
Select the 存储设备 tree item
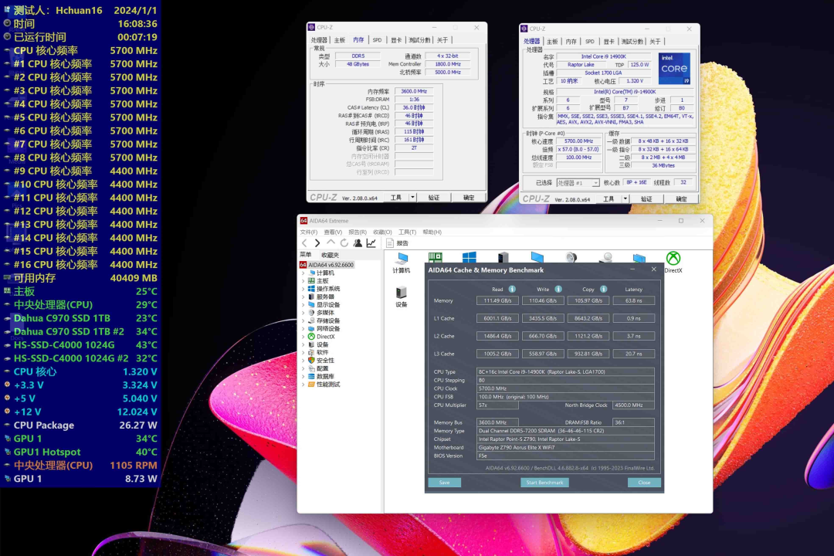point(328,320)
